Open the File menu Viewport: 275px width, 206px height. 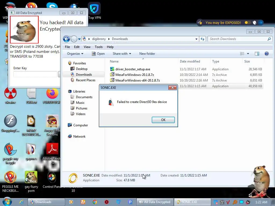pyautogui.click(x=67, y=47)
